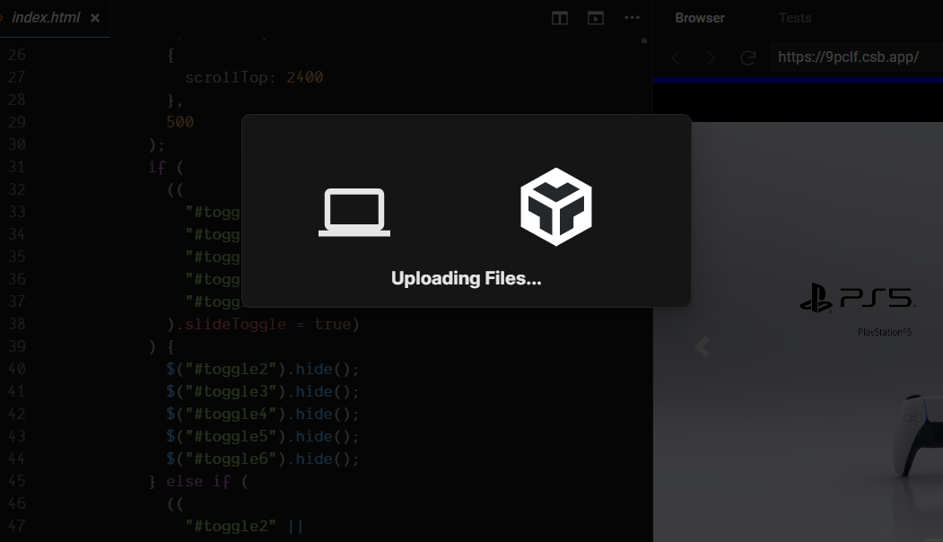Refresh the preview browser page

(747, 57)
